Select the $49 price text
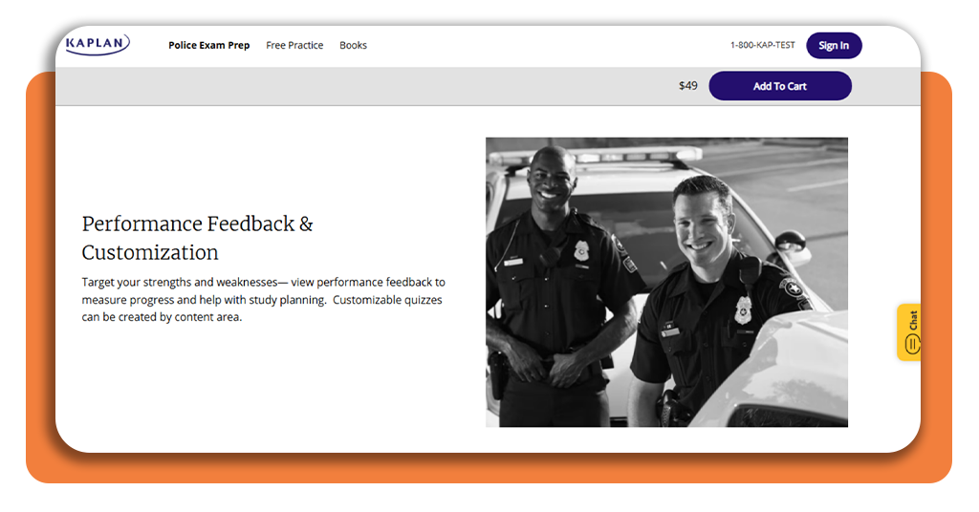 coord(688,85)
